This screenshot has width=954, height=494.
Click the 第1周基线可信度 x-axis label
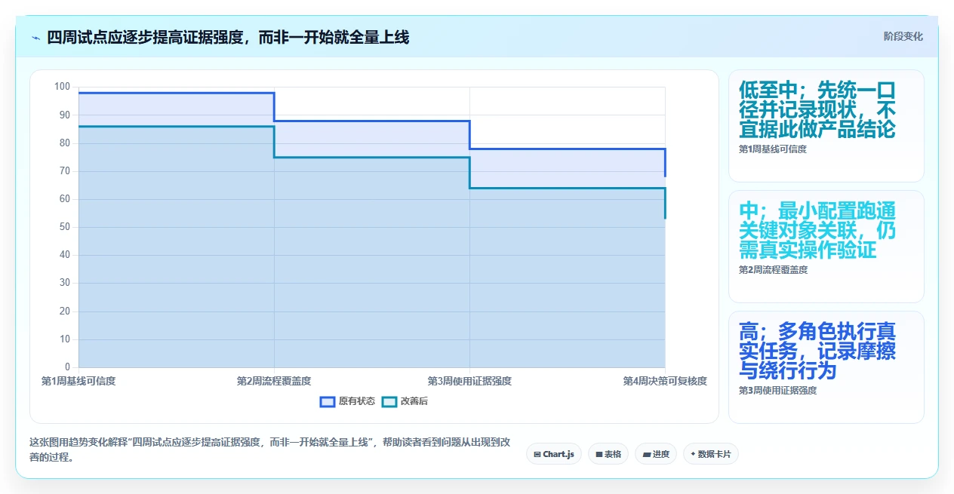coord(78,381)
